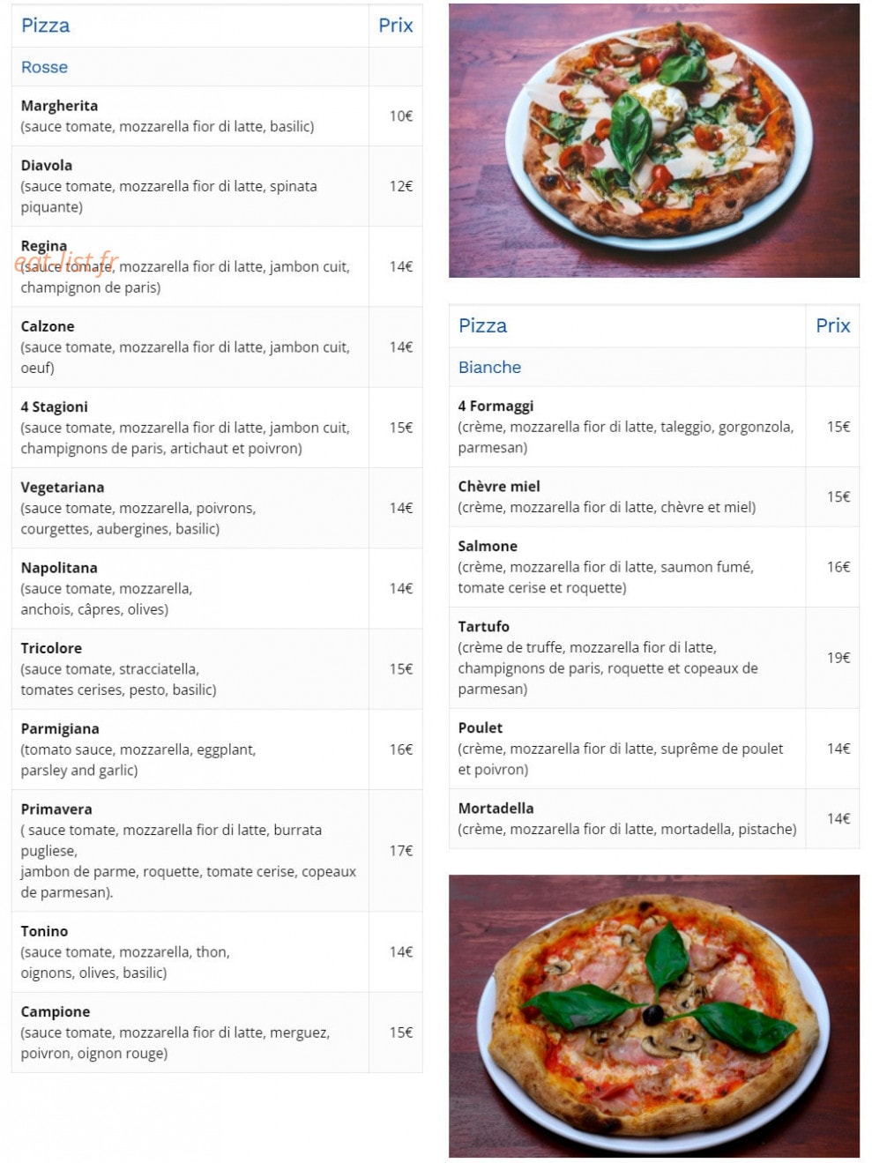Click the Rosse section heading
This screenshot has width=872, height=1163.
[x=44, y=67]
